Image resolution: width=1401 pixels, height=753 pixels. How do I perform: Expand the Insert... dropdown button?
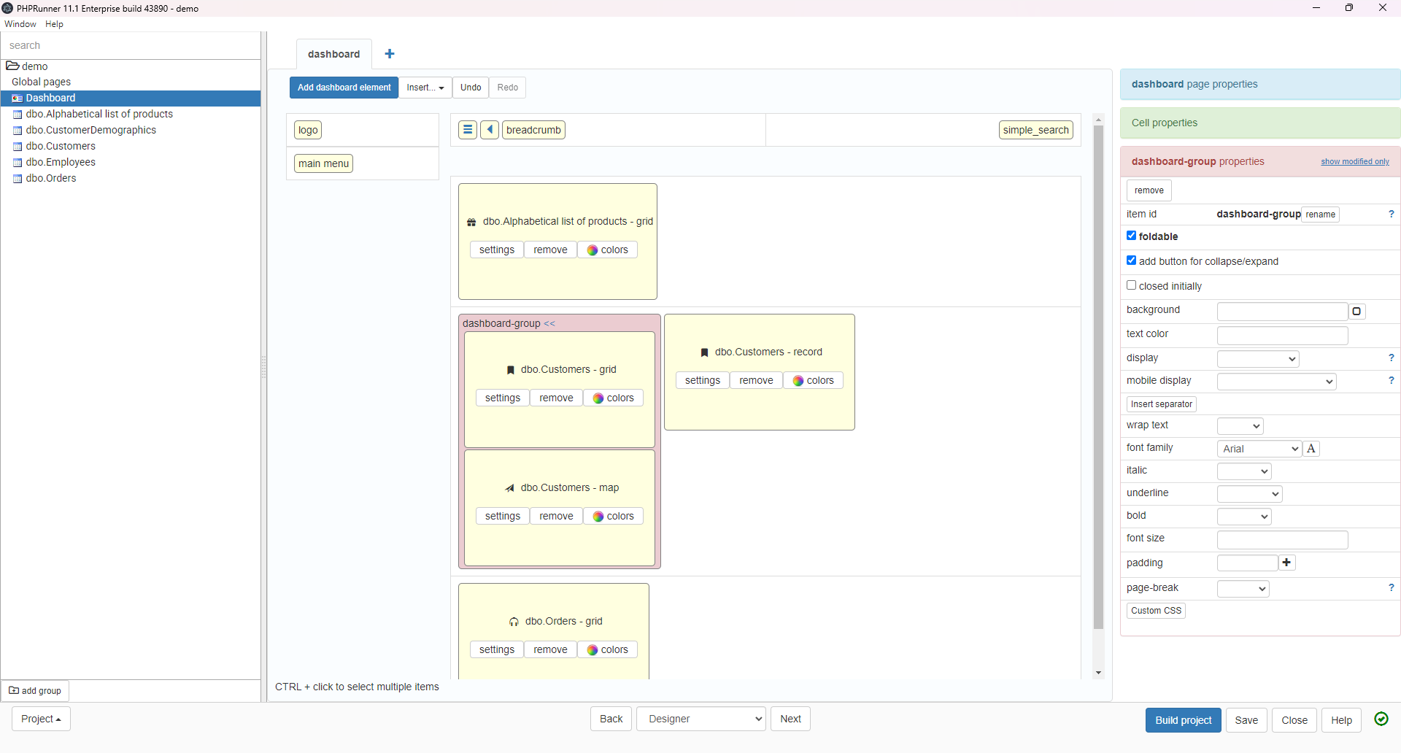425,88
